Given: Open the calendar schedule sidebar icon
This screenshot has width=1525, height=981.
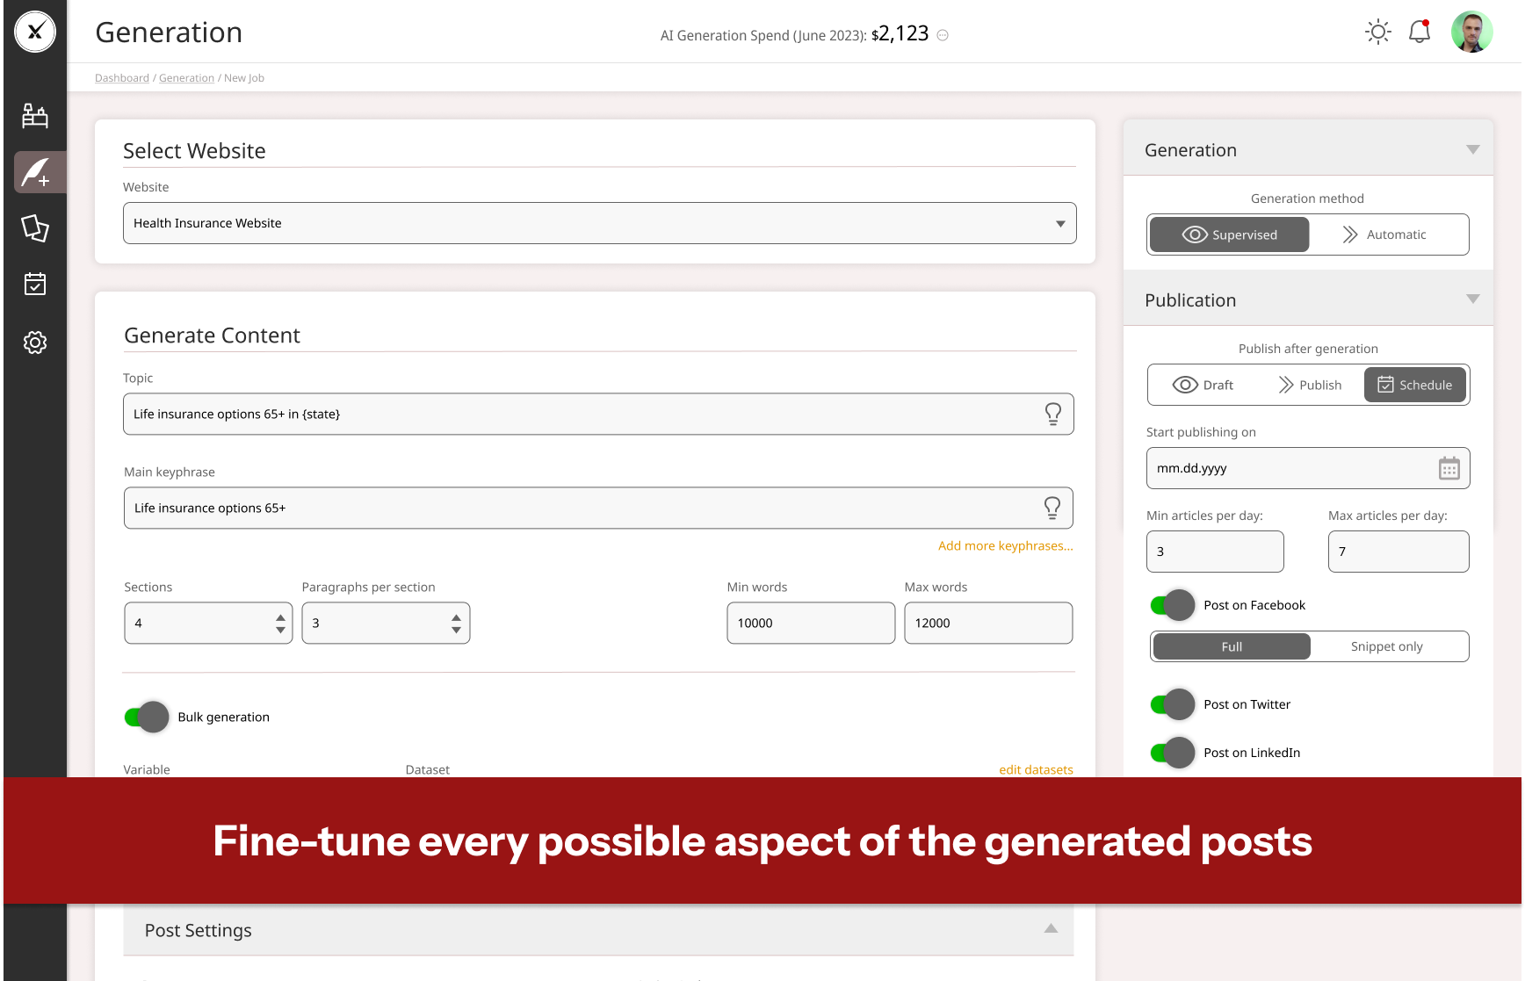Looking at the screenshot, I should click(35, 285).
